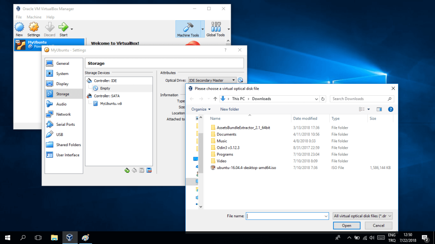
Task: Open the Windows Start menu
Action: click(8, 238)
